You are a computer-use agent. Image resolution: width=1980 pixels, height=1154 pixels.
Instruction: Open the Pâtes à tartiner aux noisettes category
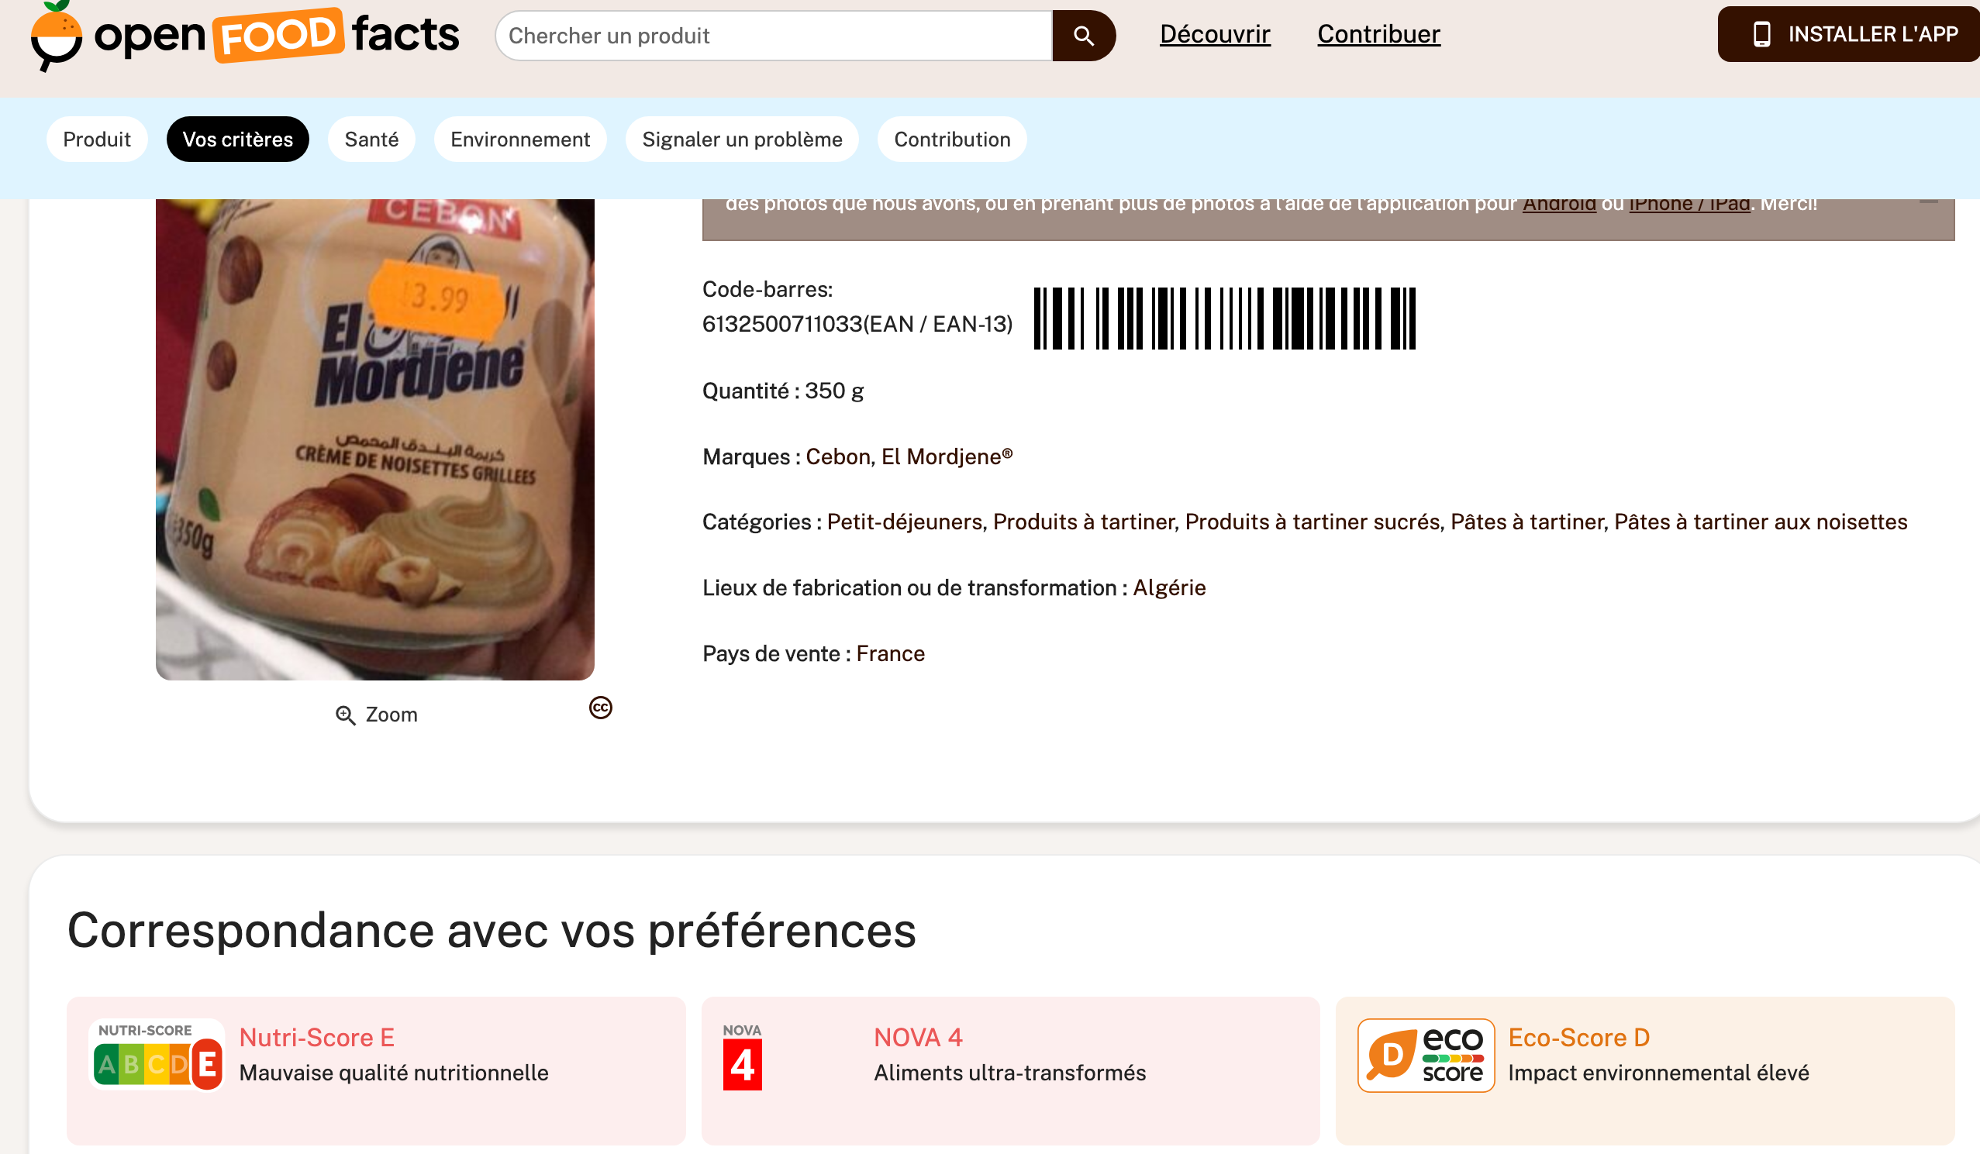pos(1761,522)
